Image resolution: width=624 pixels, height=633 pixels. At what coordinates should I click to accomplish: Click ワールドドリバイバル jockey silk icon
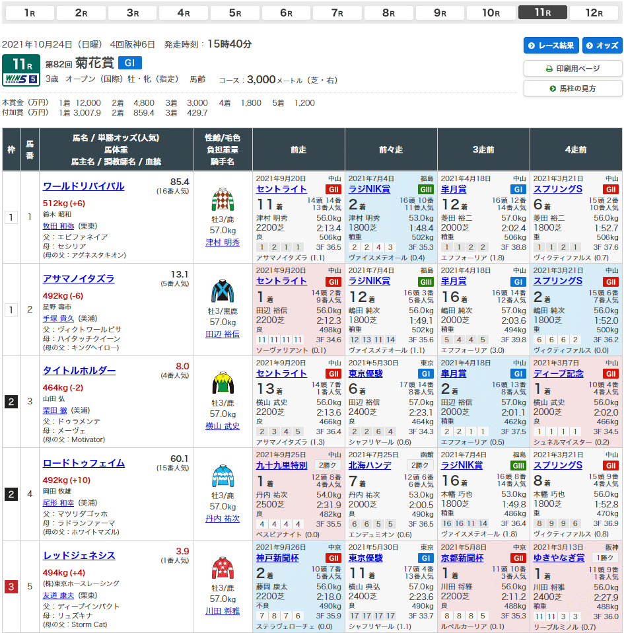pyautogui.click(x=223, y=200)
